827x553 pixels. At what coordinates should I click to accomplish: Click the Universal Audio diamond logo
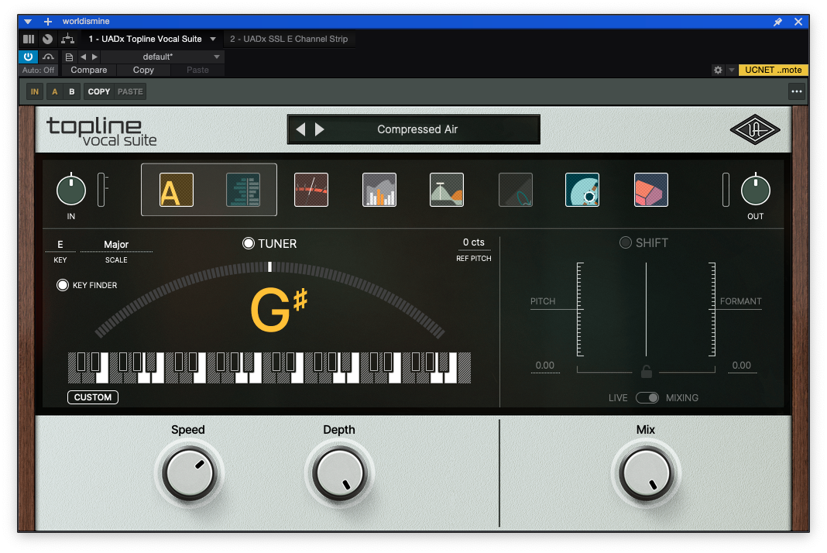click(755, 129)
